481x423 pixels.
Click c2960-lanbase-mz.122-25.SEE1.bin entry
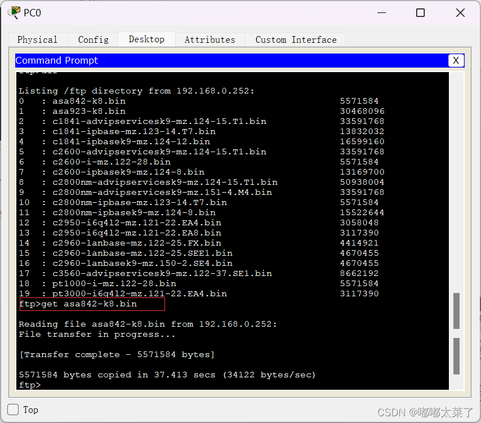coord(142,253)
